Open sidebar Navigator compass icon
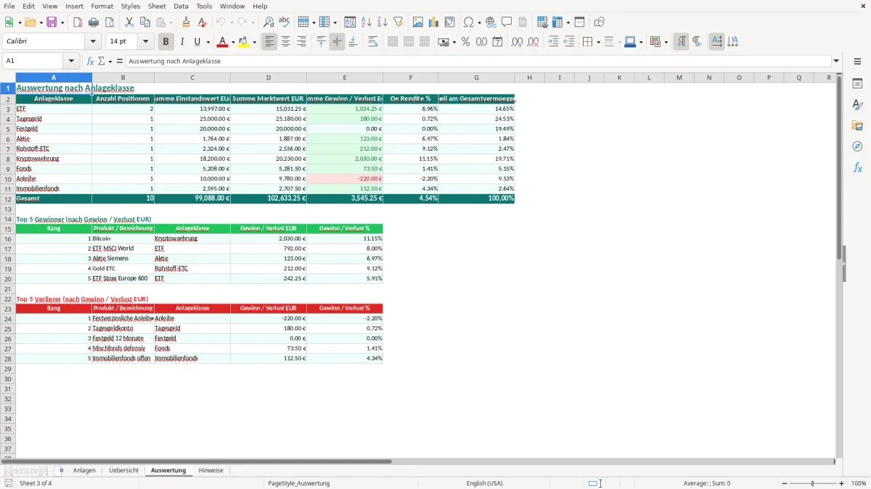The image size is (871, 489). (857, 146)
